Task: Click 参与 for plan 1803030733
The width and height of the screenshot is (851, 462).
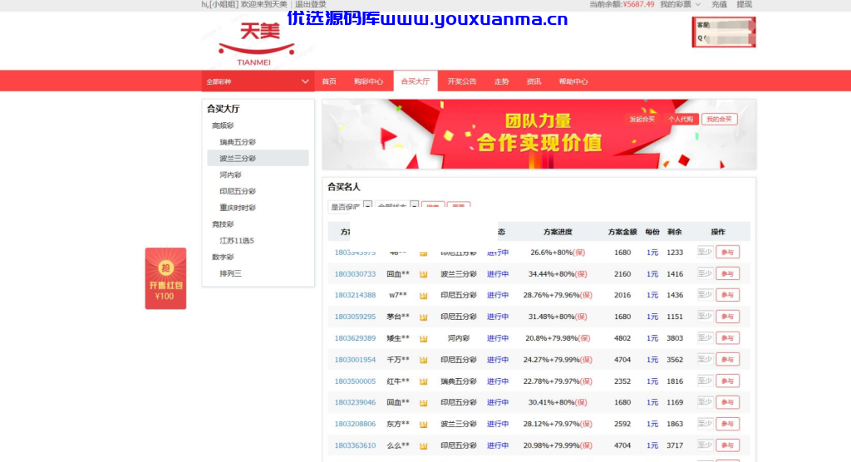Action: pyautogui.click(x=727, y=273)
